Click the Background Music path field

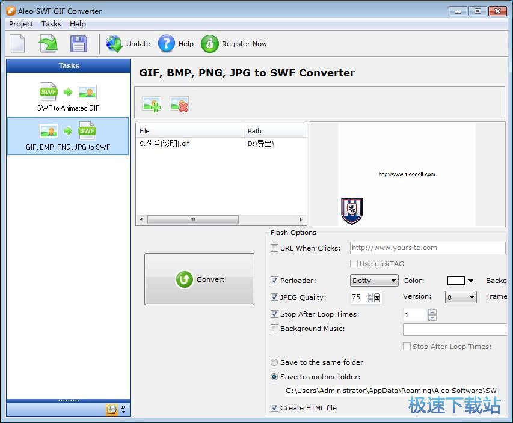(455, 329)
